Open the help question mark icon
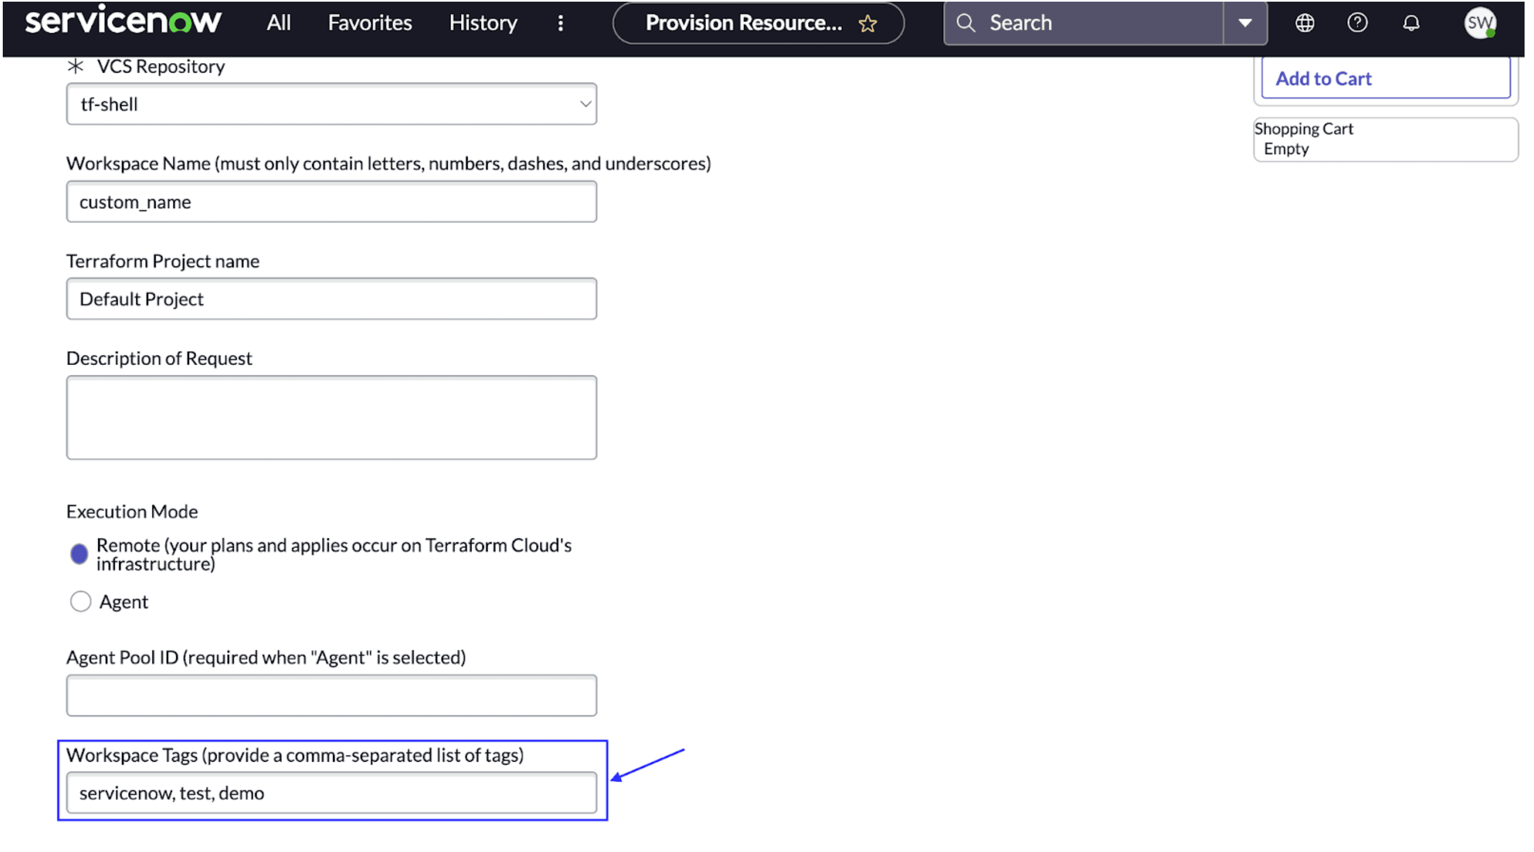The image size is (1534, 852). (1357, 23)
